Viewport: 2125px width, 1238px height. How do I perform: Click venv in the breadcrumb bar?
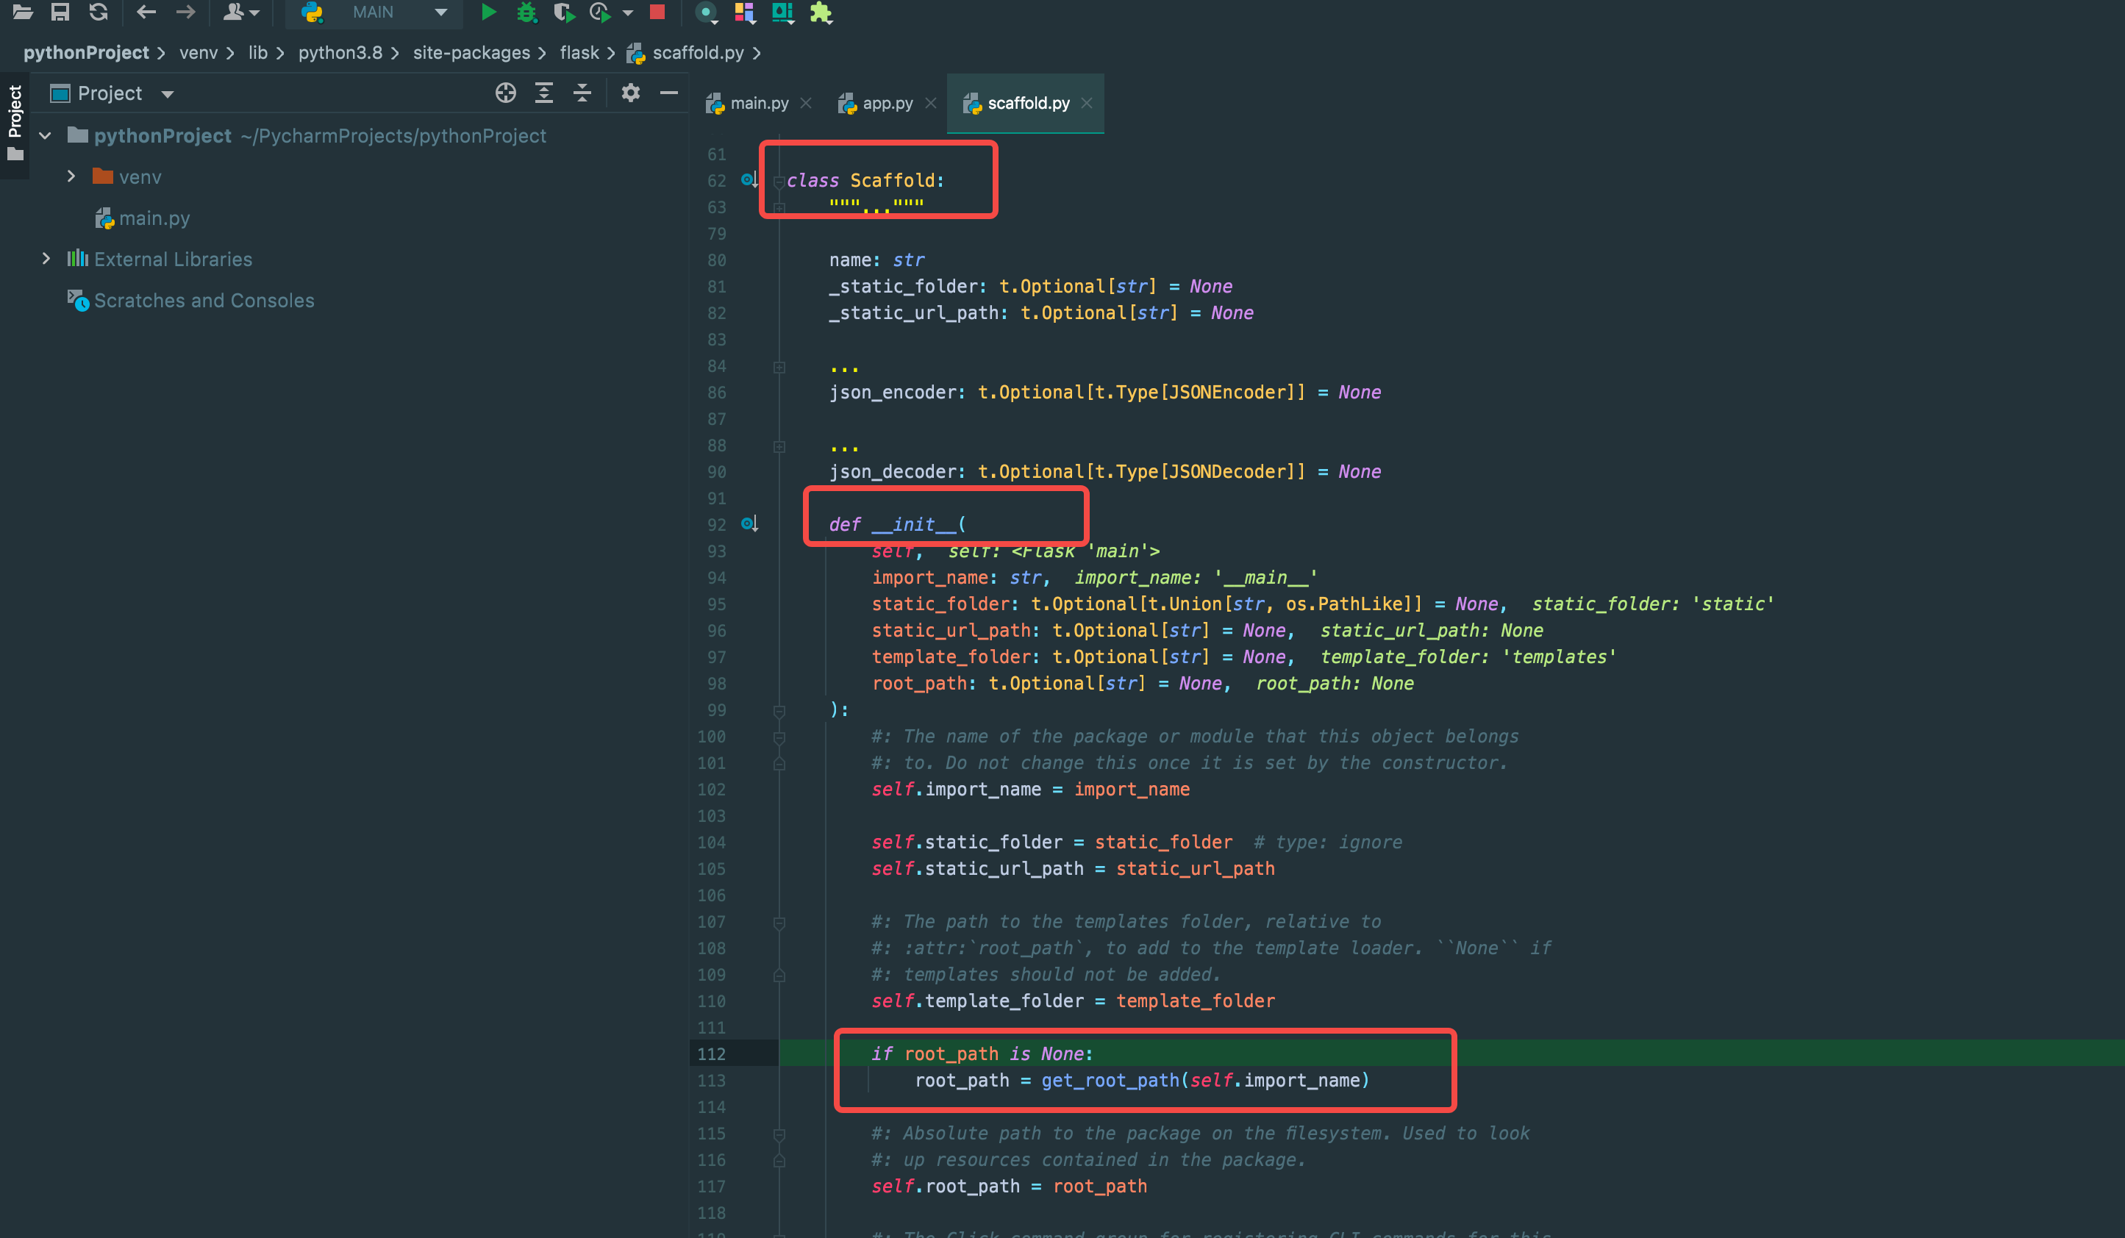[199, 52]
